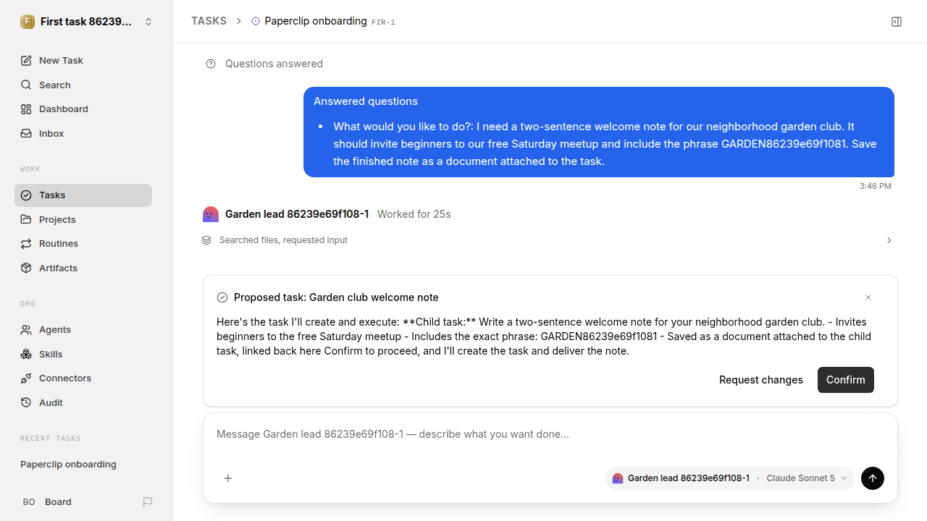Click the FIR-1 task identifier
Screen dimensions: 927x521
point(383,22)
